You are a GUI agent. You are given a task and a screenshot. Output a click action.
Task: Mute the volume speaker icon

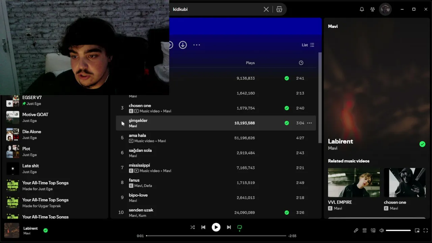point(381,231)
